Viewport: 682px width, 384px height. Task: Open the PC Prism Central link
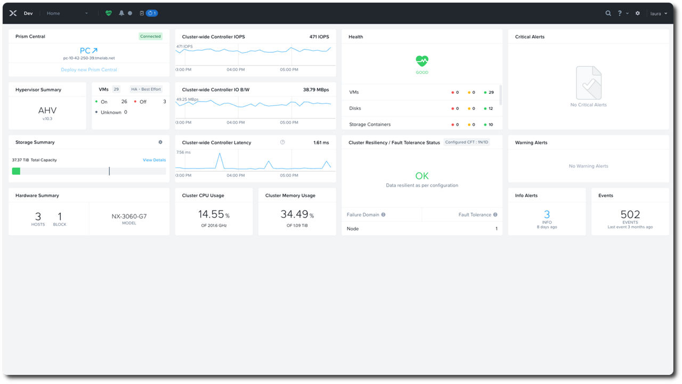pyautogui.click(x=88, y=51)
